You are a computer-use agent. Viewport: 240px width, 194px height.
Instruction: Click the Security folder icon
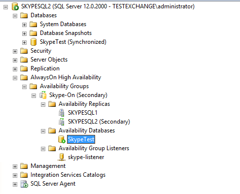coord(24,51)
